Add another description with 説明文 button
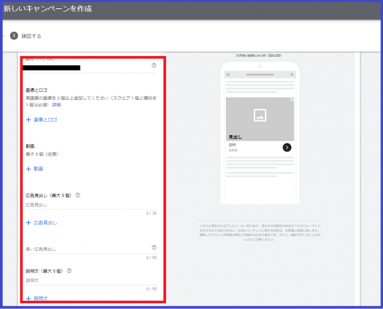383x309 pixels. pos(38,298)
